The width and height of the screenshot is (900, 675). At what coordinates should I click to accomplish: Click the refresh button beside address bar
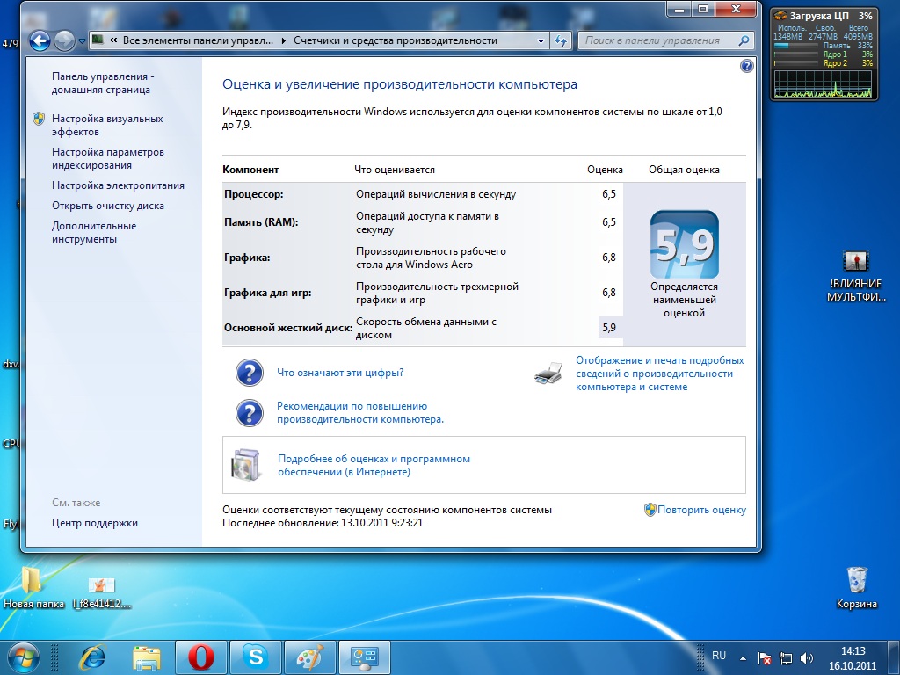(x=561, y=40)
